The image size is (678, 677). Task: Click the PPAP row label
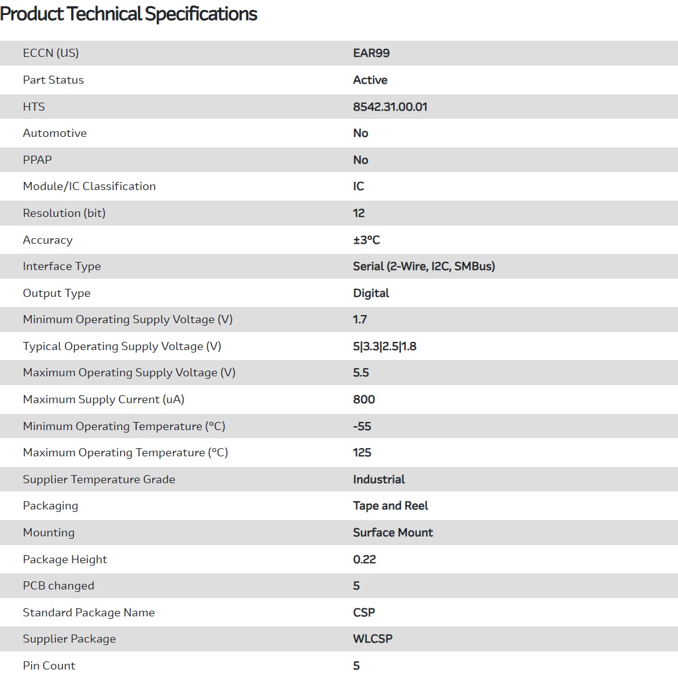click(x=37, y=160)
